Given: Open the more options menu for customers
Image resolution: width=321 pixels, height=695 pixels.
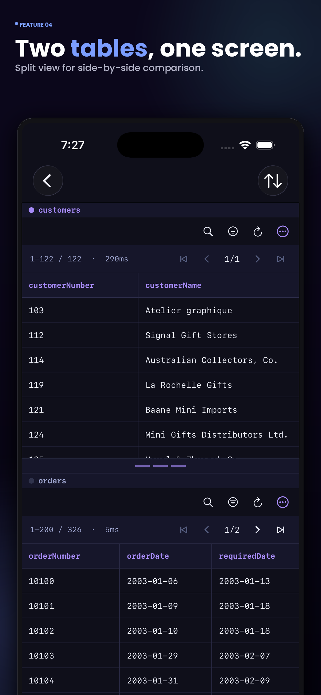Looking at the screenshot, I should coord(283,231).
